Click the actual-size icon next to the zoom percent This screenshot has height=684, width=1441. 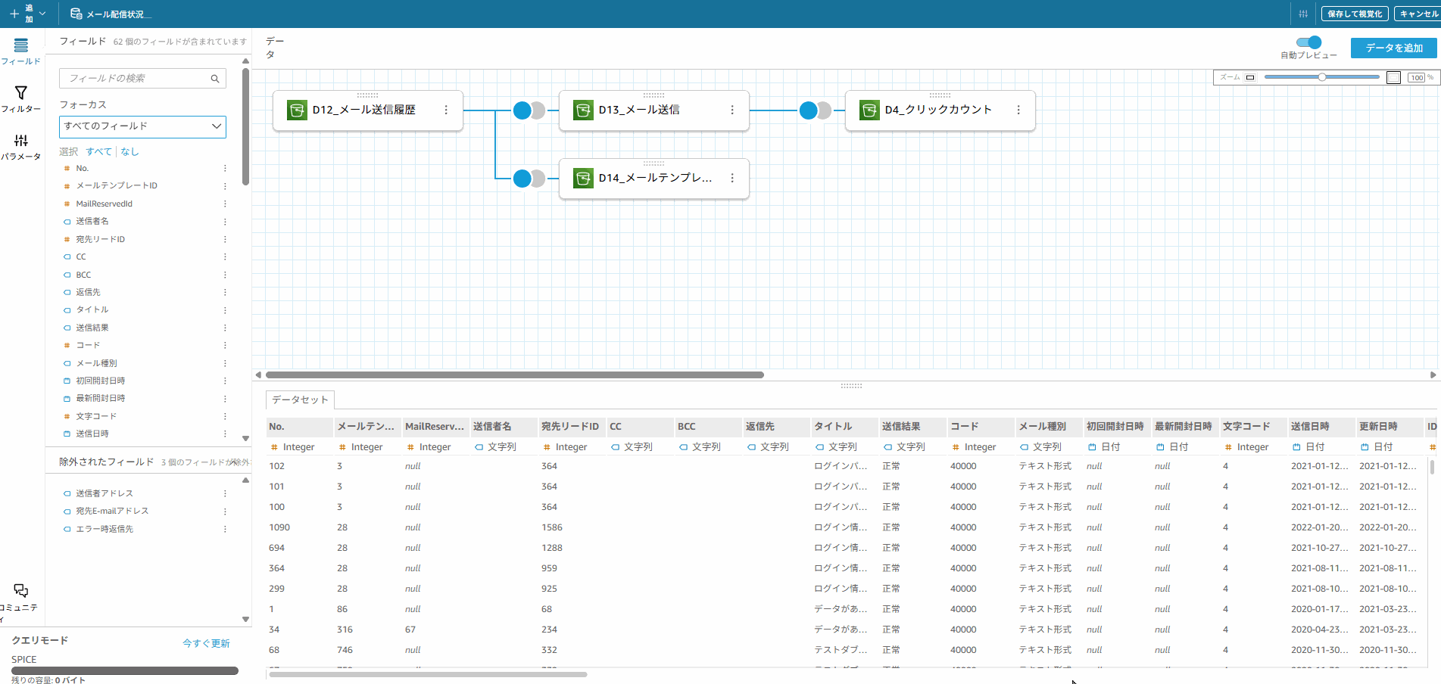(x=1393, y=77)
